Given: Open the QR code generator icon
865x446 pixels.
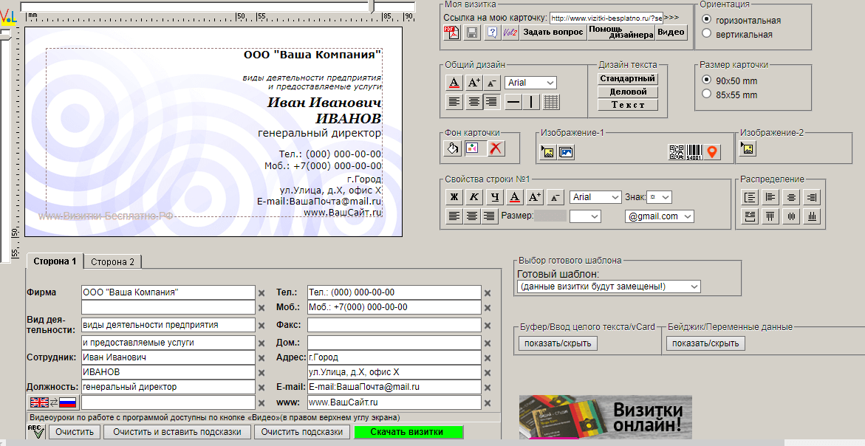Looking at the screenshot, I should [676, 151].
